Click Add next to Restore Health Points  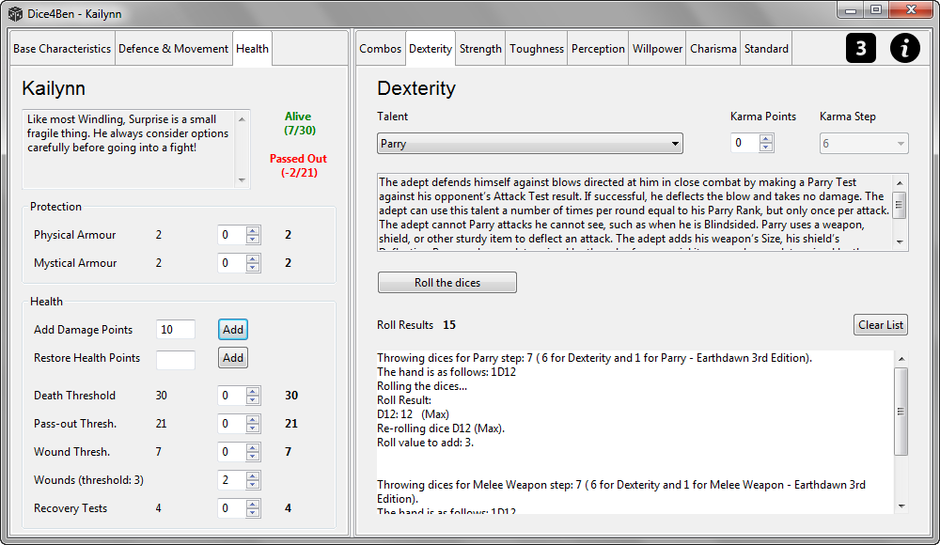point(232,358)
